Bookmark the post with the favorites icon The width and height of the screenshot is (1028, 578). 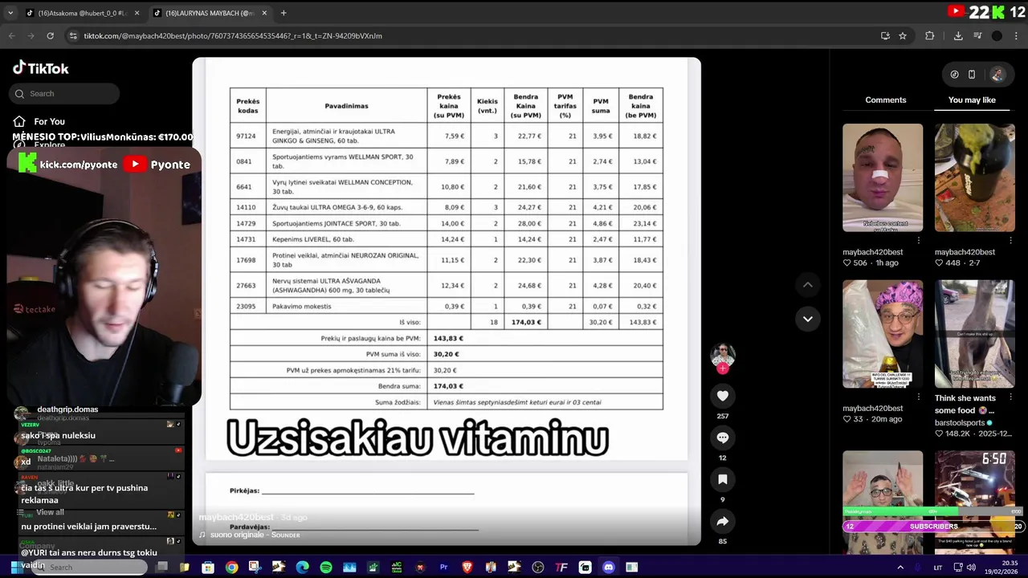click(x=723, y=479)
